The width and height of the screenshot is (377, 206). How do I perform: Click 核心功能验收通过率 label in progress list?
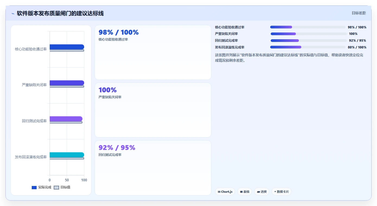coord(230,27)
